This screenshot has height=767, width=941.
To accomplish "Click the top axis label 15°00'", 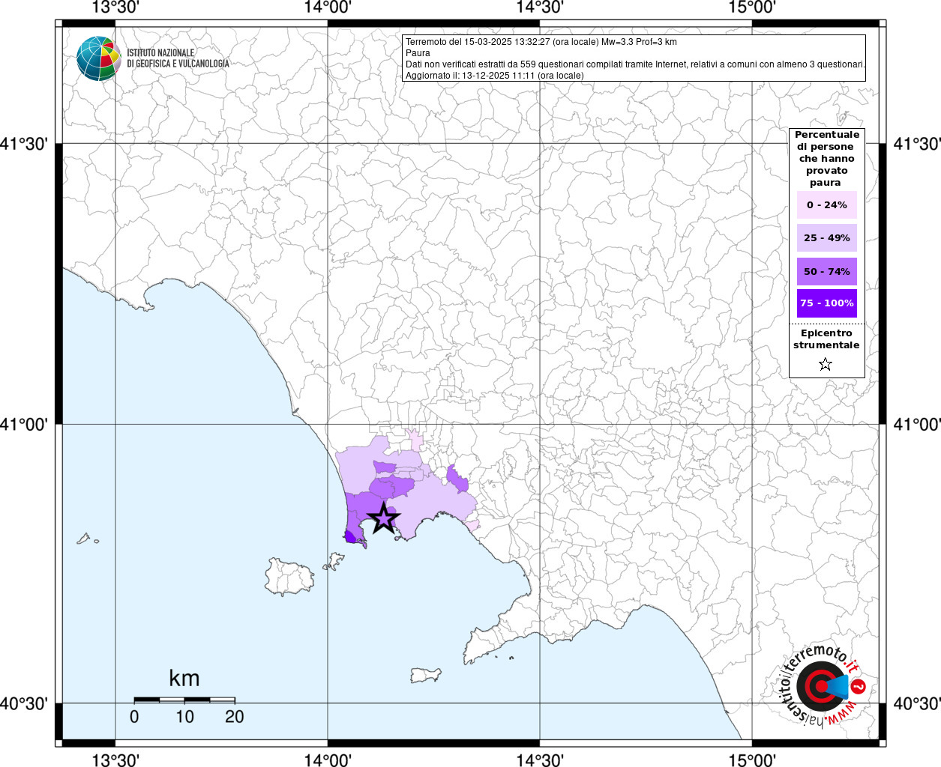I will coord(752,7).
